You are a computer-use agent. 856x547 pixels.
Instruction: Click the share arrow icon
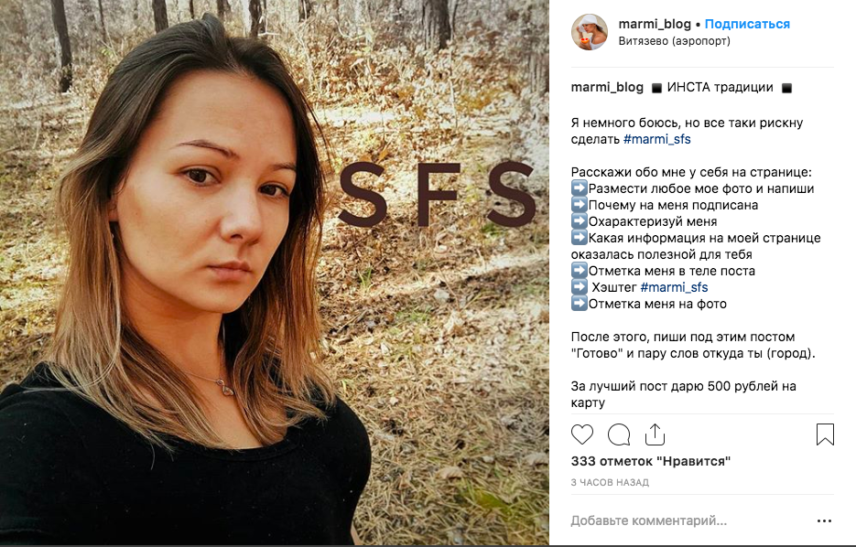pyautogui.click(x=655, y=434)
